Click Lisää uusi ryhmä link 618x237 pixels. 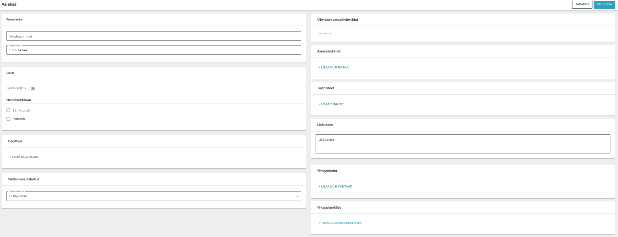point(334,68)
